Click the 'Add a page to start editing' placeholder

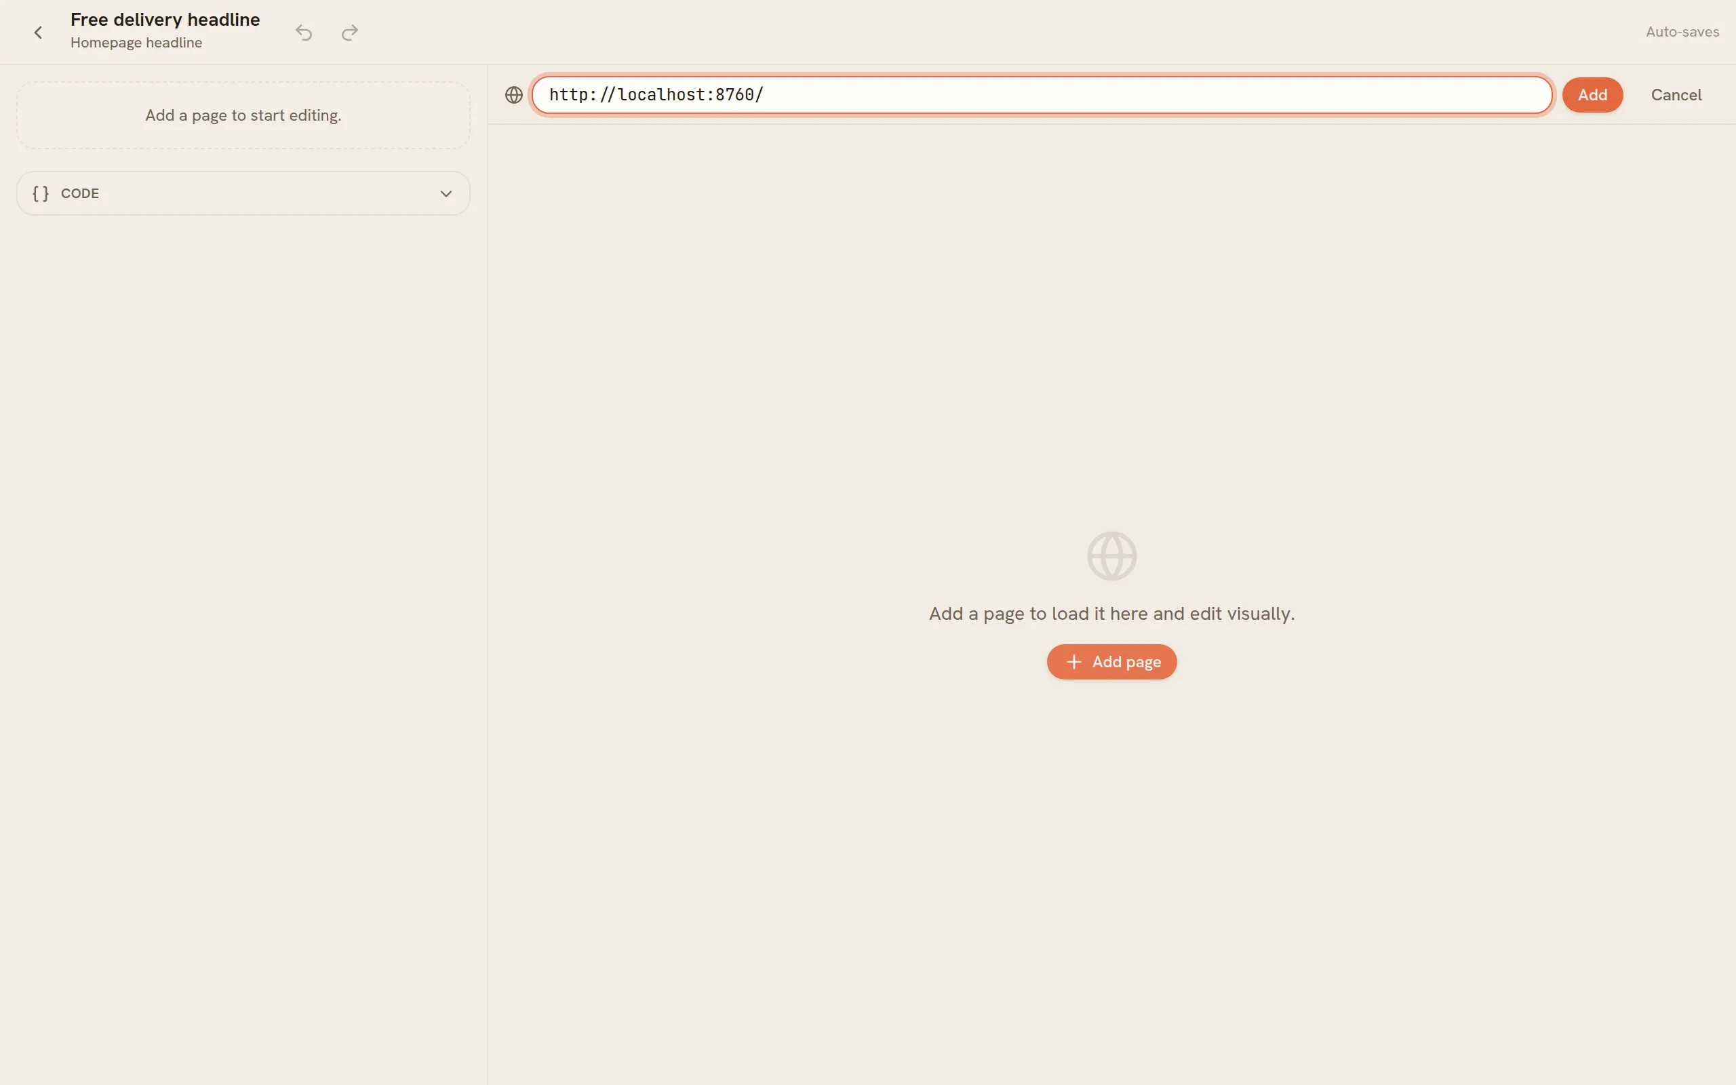click(x=243, y=115)
